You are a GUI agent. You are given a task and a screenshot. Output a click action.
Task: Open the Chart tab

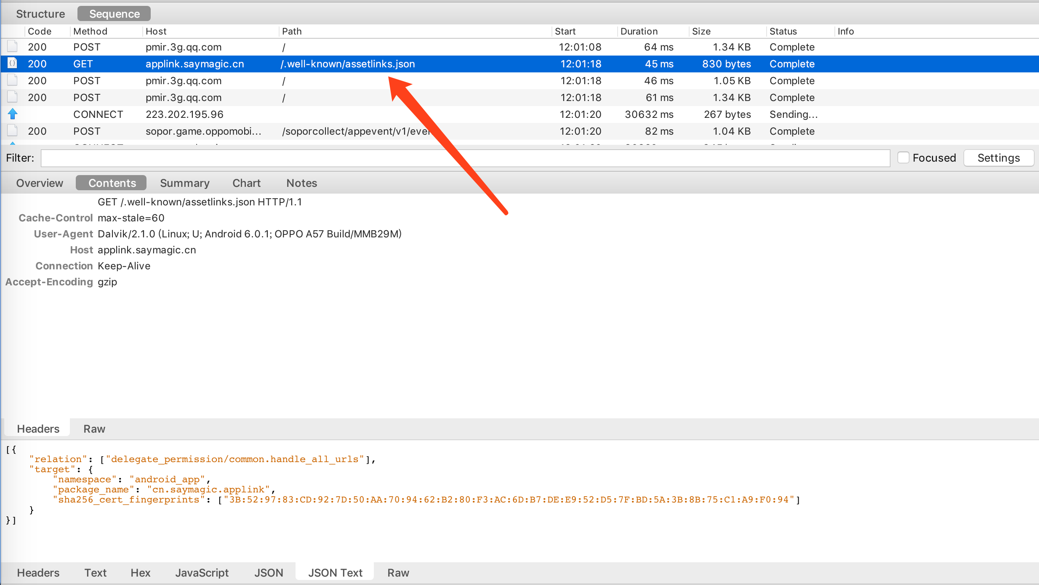(x=246, y=183)
